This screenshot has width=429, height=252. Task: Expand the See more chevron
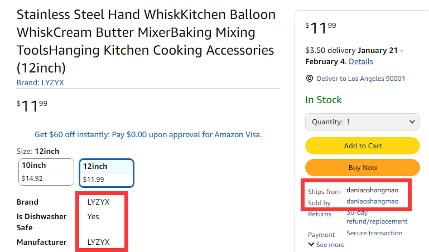(x=326, y=245)
